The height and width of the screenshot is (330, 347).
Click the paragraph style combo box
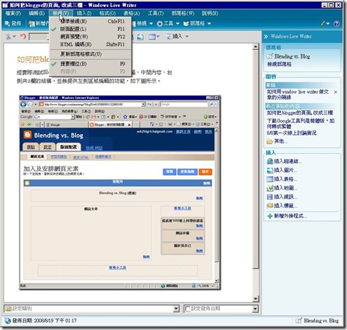39,37
